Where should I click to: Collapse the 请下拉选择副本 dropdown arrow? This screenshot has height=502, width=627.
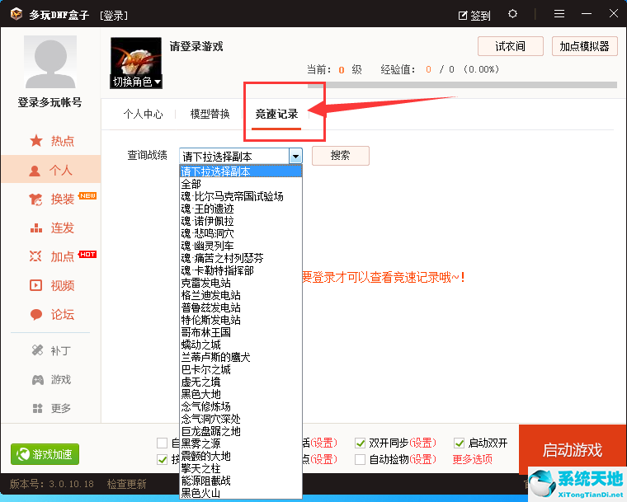pyautogui.click(x=295, y=156)
